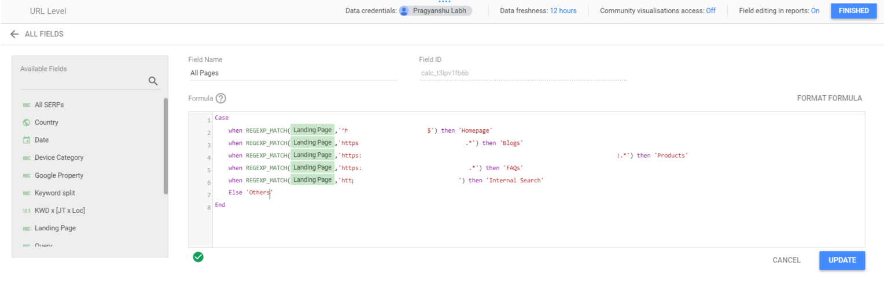Click the Country globe icon

pos(26,122)
